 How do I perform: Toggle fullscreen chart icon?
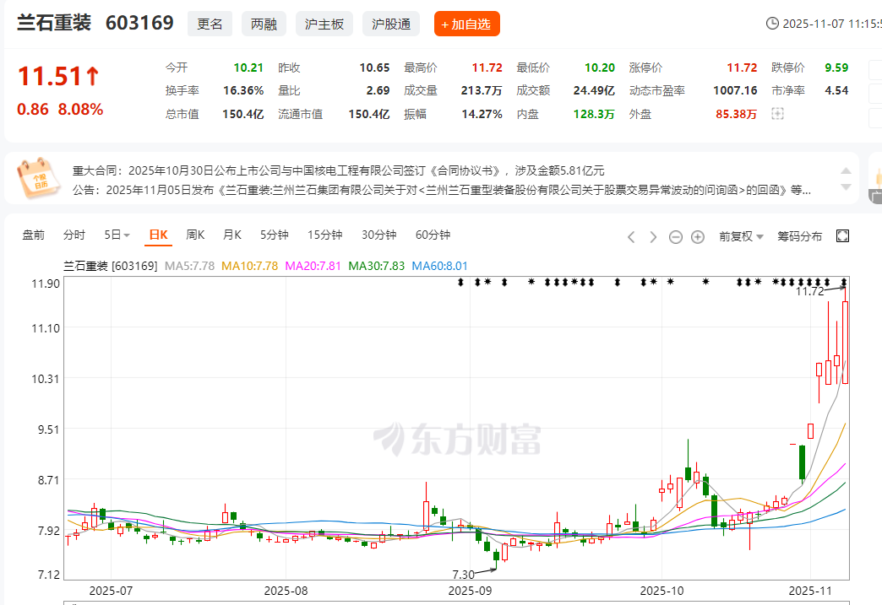842,236
